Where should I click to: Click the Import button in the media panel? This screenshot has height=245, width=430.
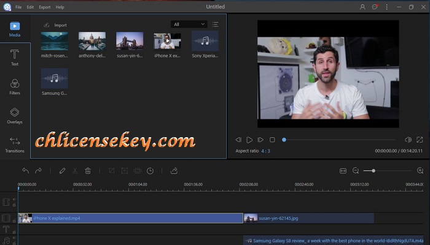coord(55,25)
